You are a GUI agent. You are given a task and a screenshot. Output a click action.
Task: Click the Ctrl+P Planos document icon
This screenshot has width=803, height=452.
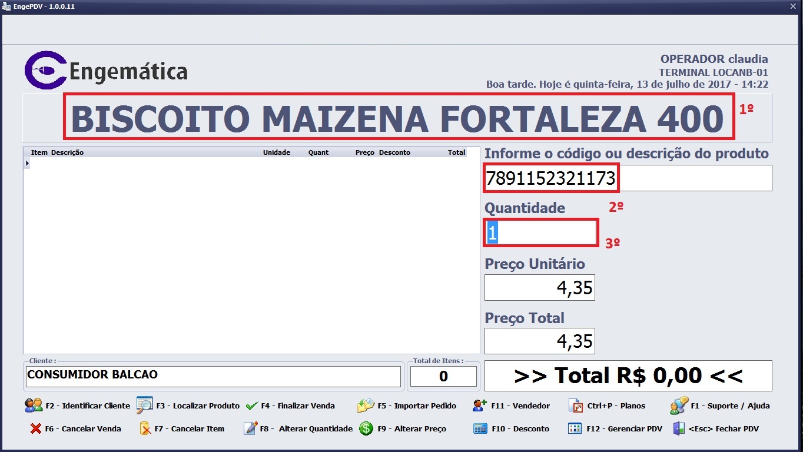pyautogui.click(x=575, y=405)
